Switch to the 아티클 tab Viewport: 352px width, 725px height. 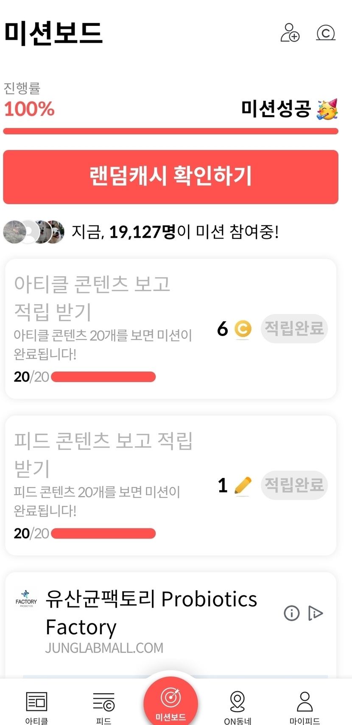36,708
